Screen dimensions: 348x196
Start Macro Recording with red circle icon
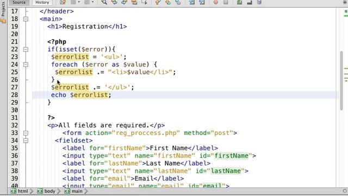(x=215, y=2)
